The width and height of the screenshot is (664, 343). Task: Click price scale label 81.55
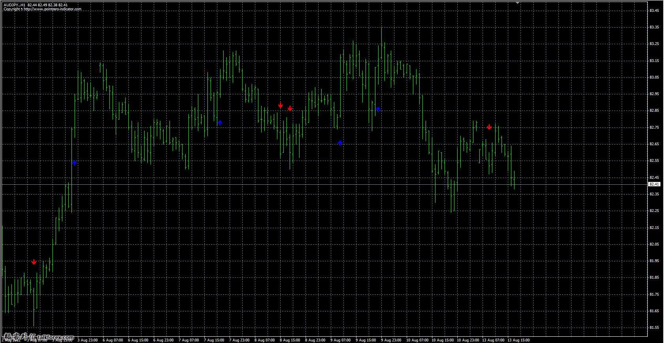coord(654,328)
